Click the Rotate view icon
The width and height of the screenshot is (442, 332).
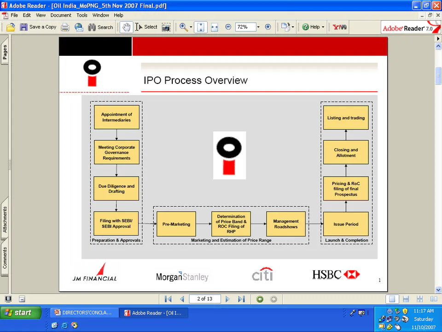click(x=285, y=27)
